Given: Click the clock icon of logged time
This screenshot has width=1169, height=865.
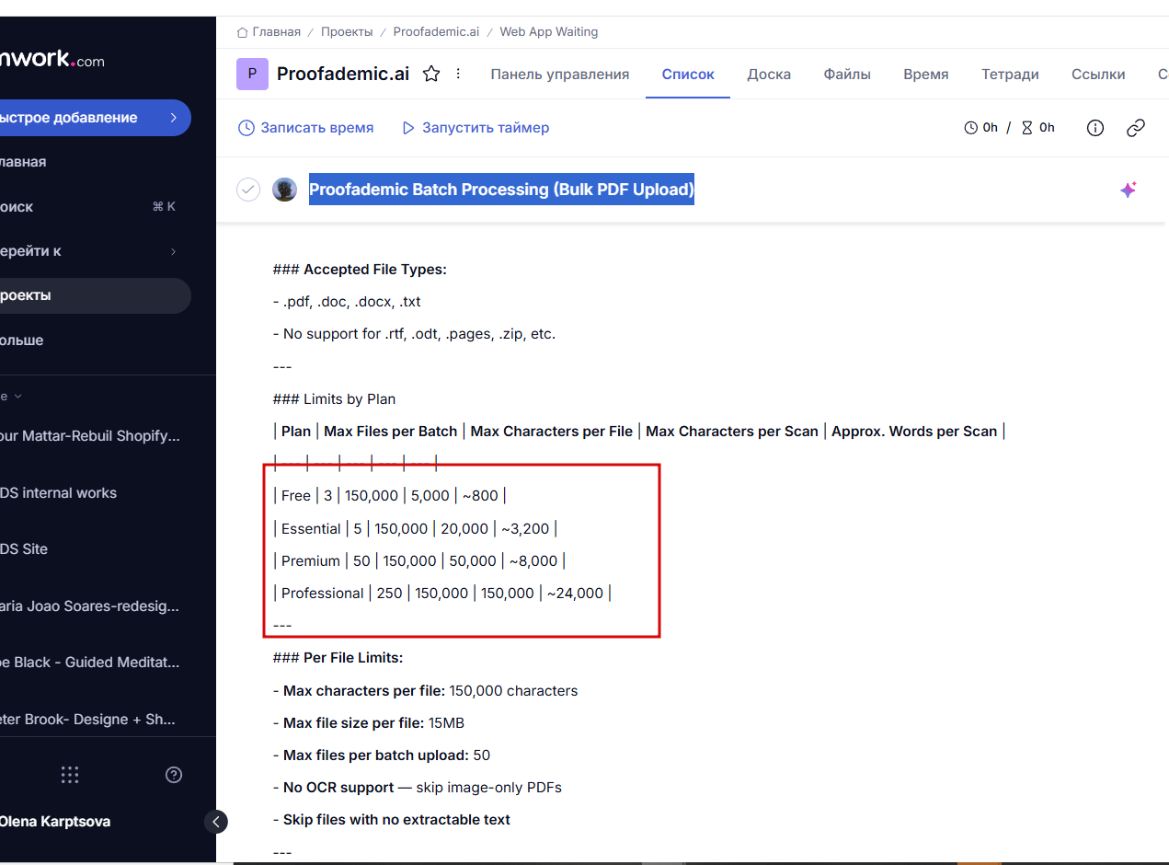Looking at the screenshot, I should pyautogui.click(x=970, y=128).
